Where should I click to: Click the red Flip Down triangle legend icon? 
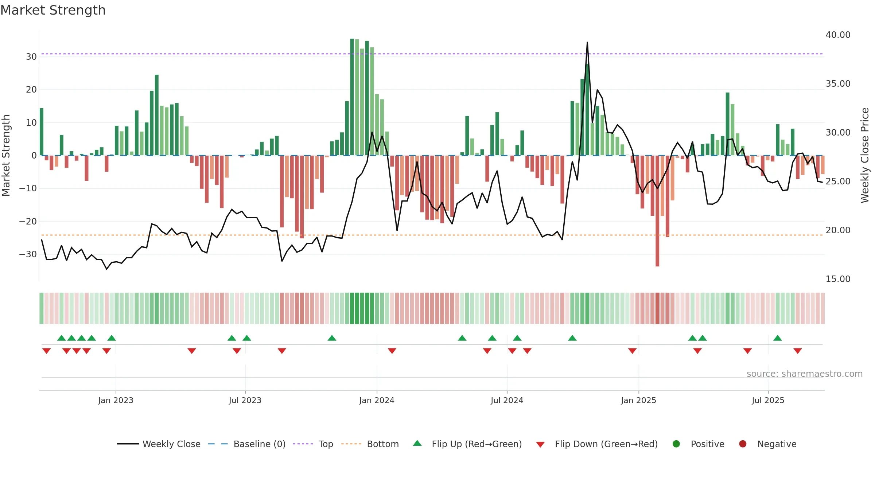540,445
